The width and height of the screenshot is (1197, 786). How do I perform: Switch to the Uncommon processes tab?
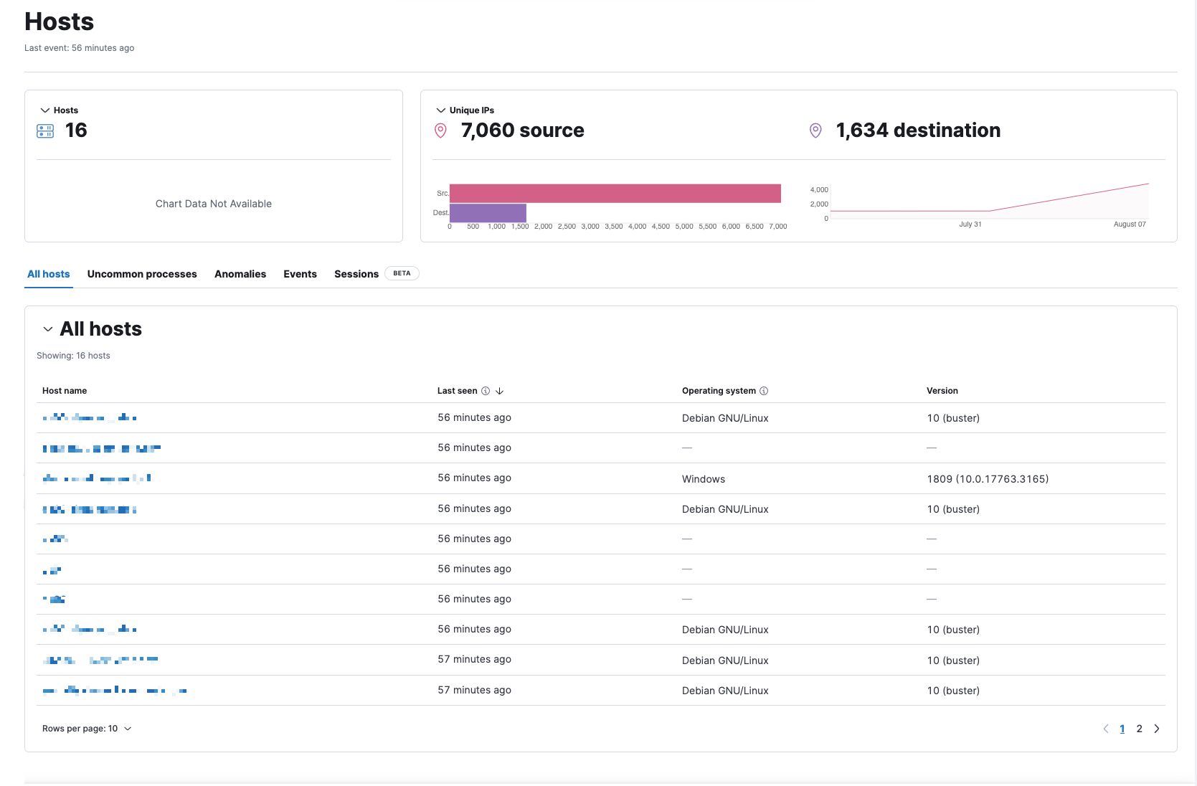coord(142,273)
